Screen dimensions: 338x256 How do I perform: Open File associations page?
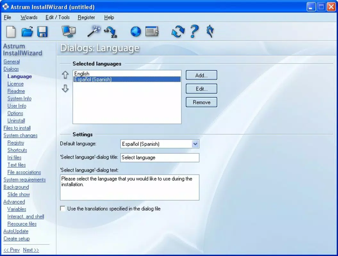(x=24, y=172)
